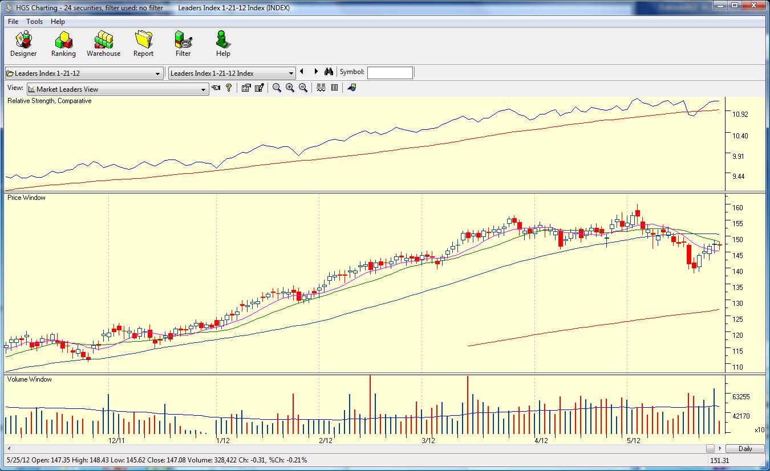Screen dimensions: 770x471
Task: Click the View: label
Action: click(15, 88)
